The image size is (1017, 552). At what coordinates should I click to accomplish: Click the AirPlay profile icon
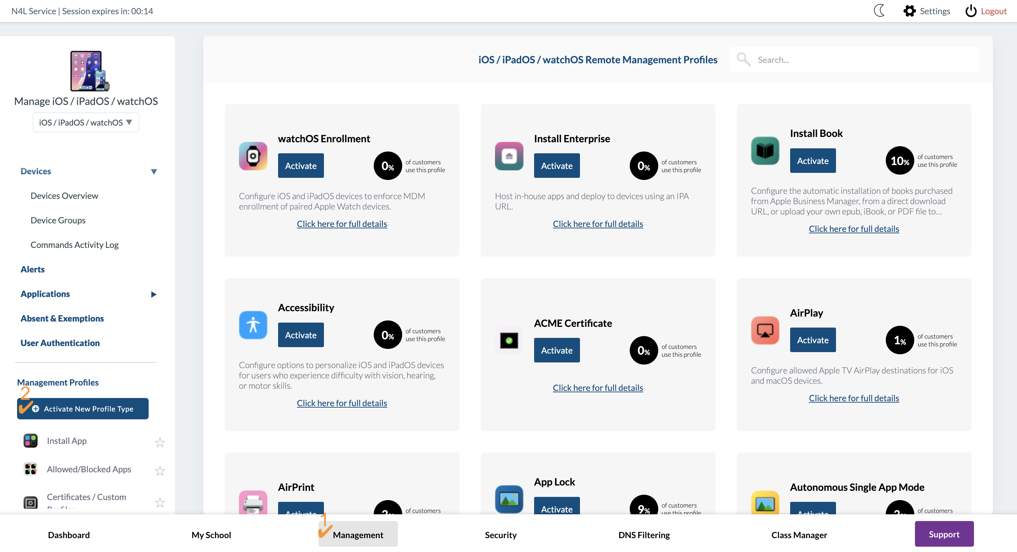coord(765,330)
